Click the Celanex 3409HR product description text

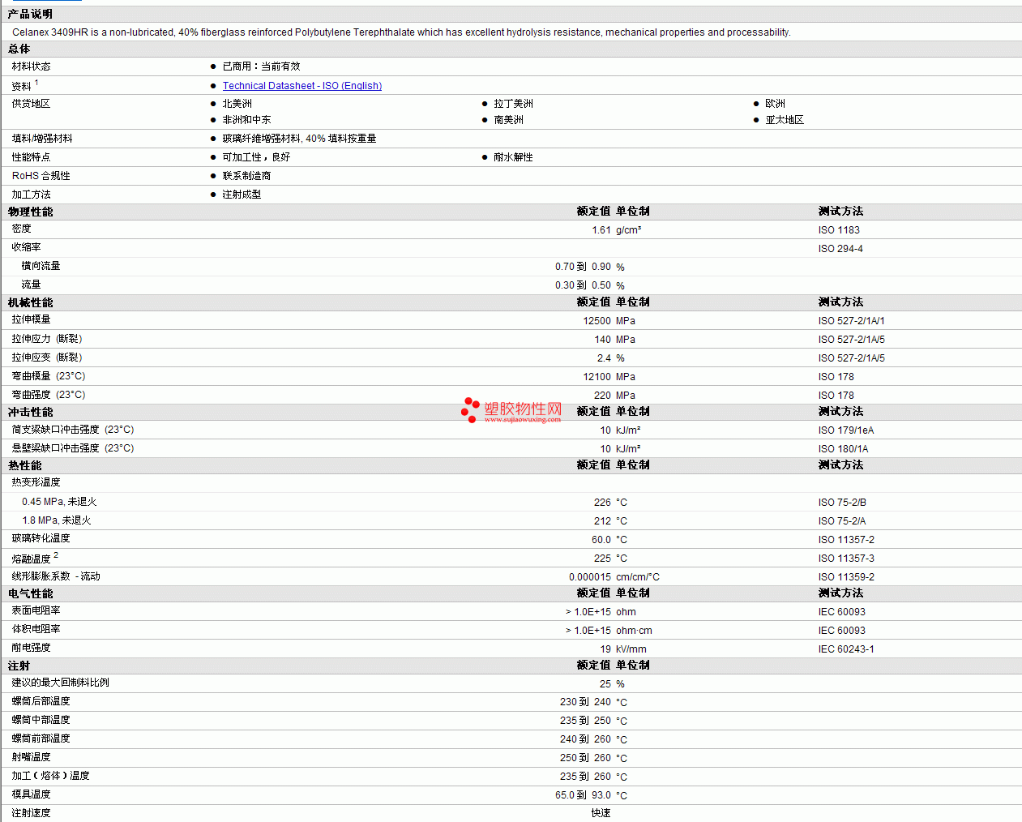coord(401,32)
